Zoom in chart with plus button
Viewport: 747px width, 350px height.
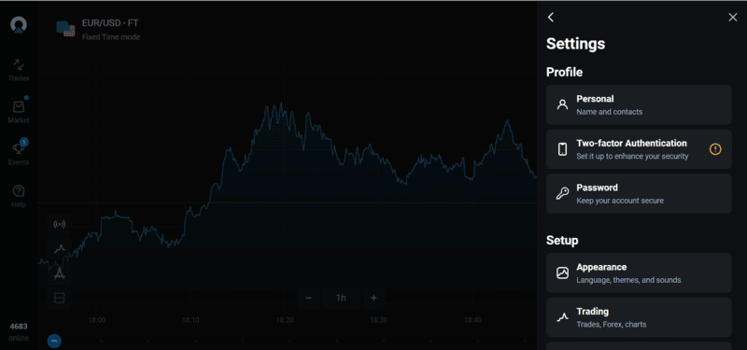(x=374, y=298)
